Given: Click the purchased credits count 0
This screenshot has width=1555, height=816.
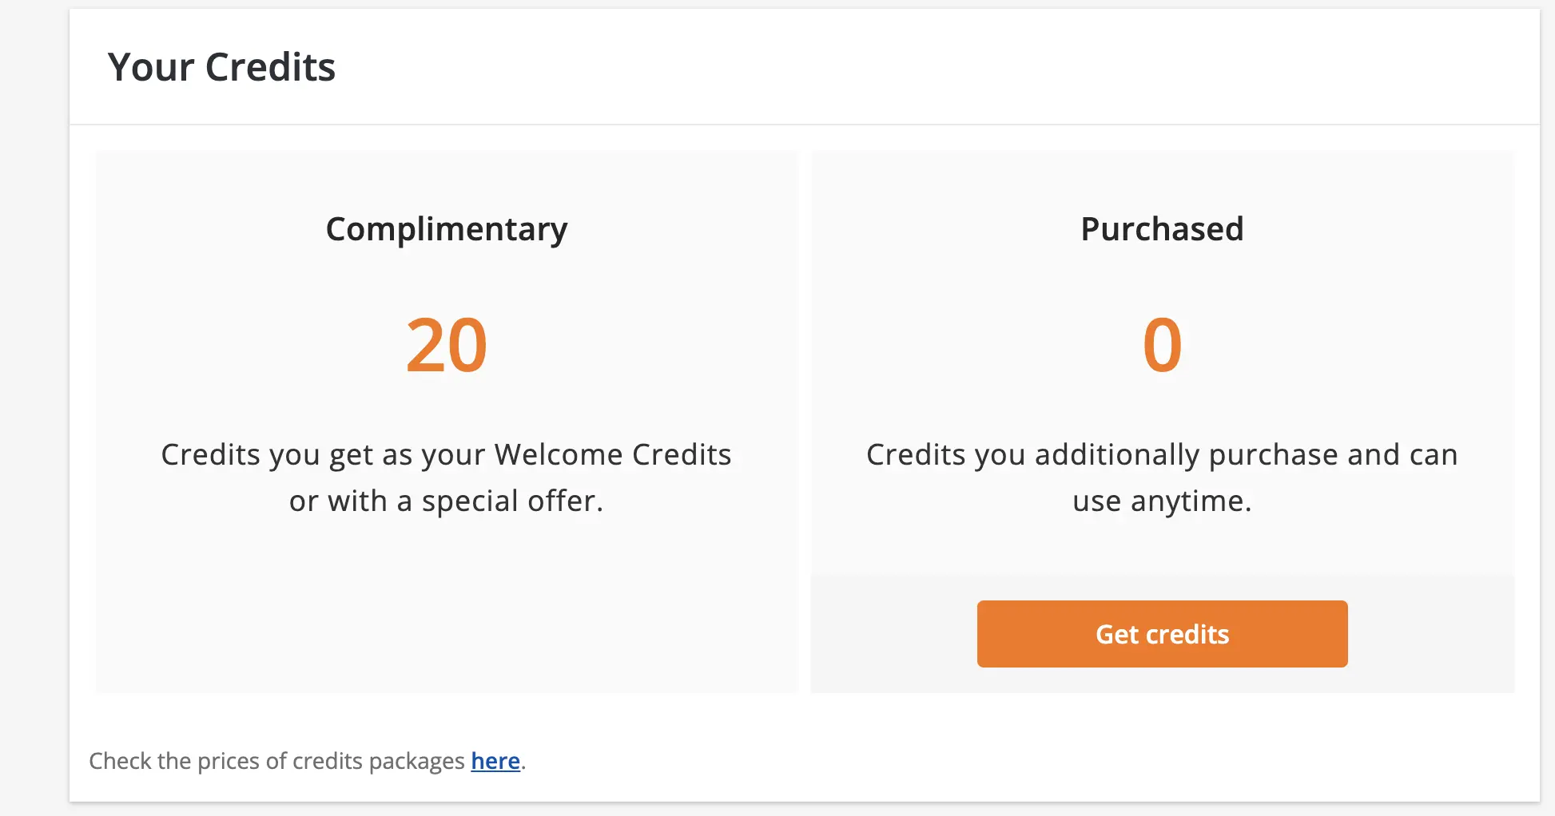Looking at the screenshot, I should [x=1162, y=345].
